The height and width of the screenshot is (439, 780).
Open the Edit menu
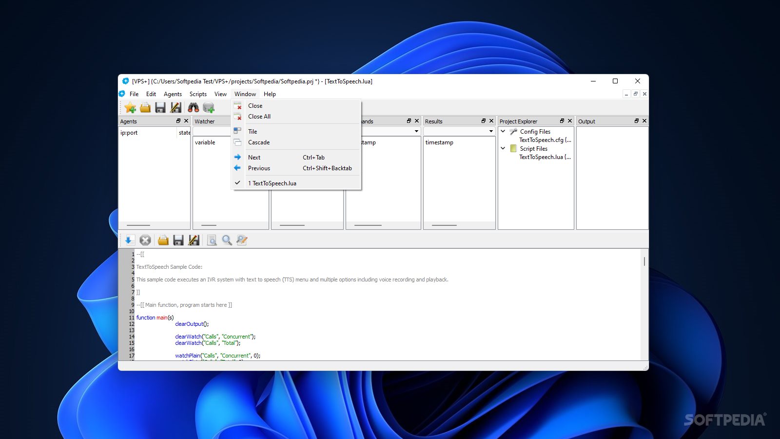point(151,94)
